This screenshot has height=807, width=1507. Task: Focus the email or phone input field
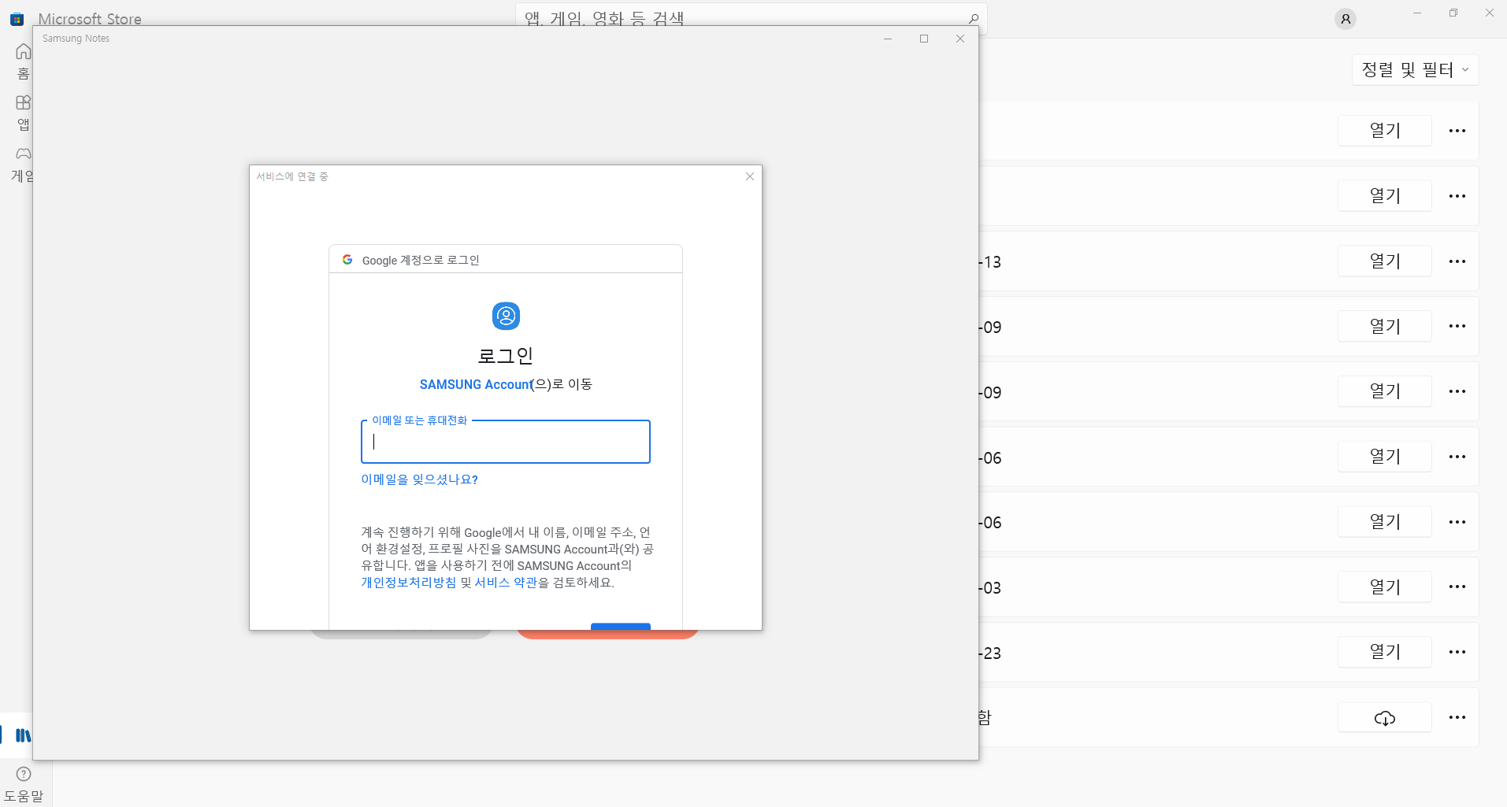tap(506, 442)
